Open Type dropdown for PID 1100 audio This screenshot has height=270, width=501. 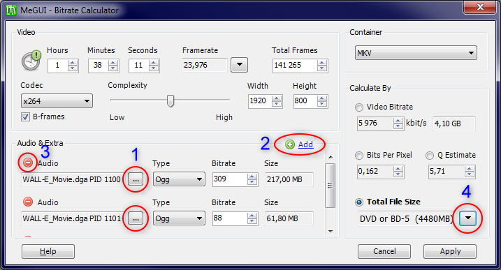tap(179, 179)
